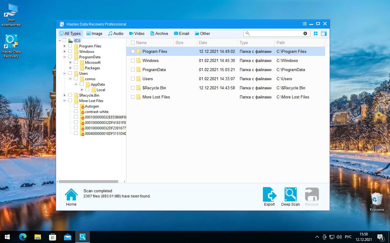Image resolution: width=390 pixels, height=243 pixels.
Task: Click Hasleo app icon in taskbar
Action: (82, 237)
